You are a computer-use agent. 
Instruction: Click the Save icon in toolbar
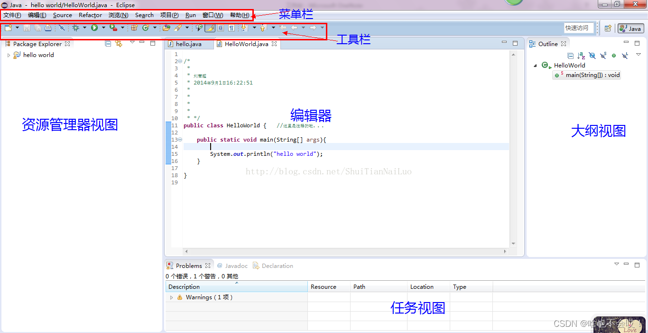tap(27, 28)
